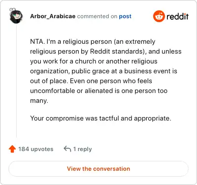Click the vertical thread line below the avatar
The image size is (197, 185).
16,80
